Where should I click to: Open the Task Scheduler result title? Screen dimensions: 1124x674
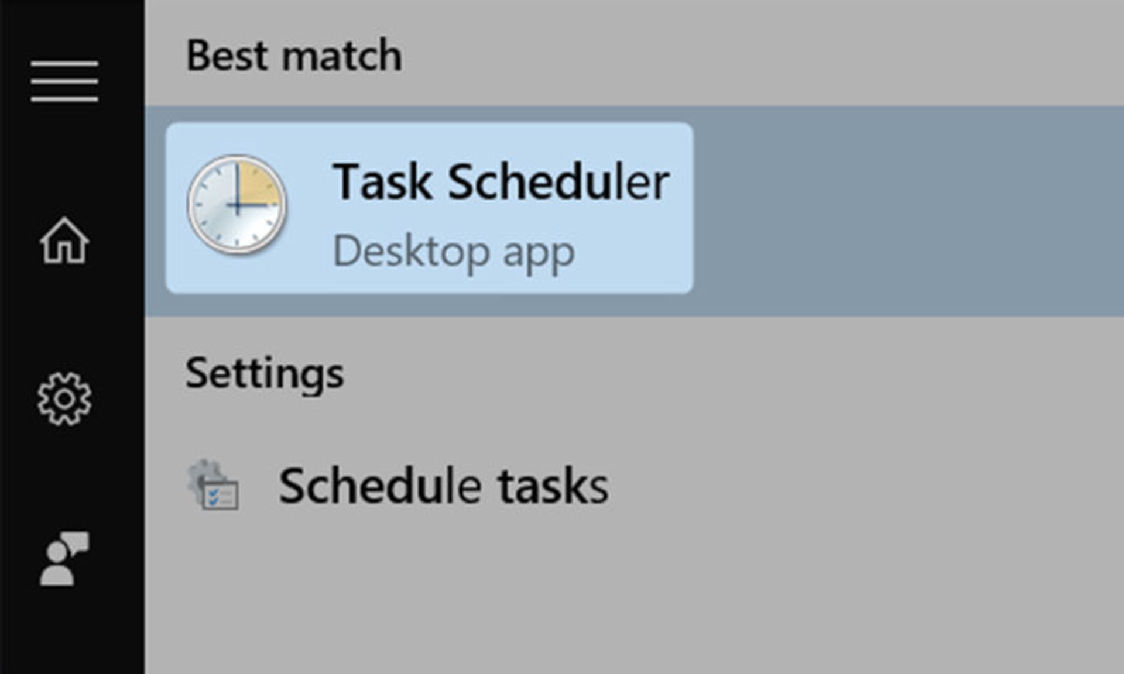[501, 182]
